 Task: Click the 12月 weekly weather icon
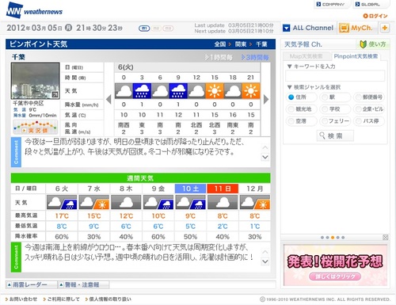pyautogui.click(x=255, y=202)
